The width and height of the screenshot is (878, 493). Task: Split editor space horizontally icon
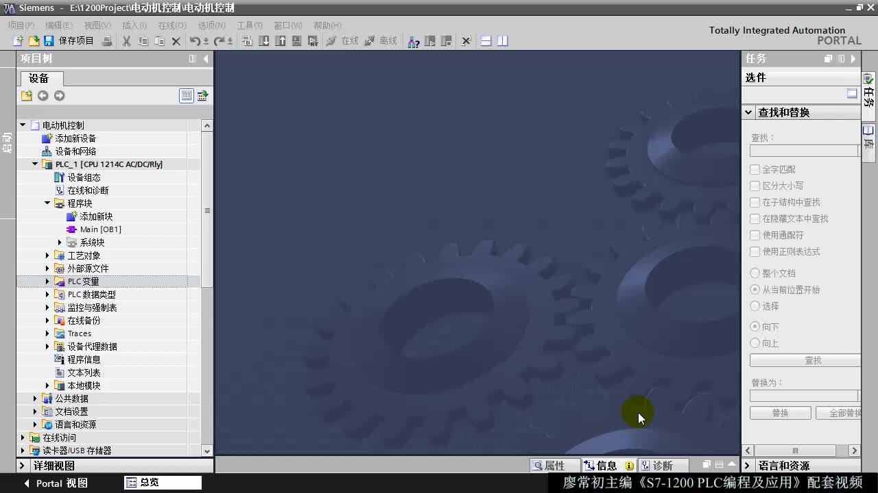point(486,41)
